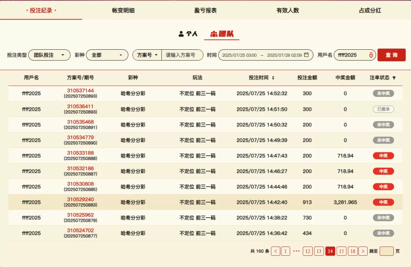Open the 盈亏报表 tab
Screen dimensions: 411x267
(x=205, y=10)
